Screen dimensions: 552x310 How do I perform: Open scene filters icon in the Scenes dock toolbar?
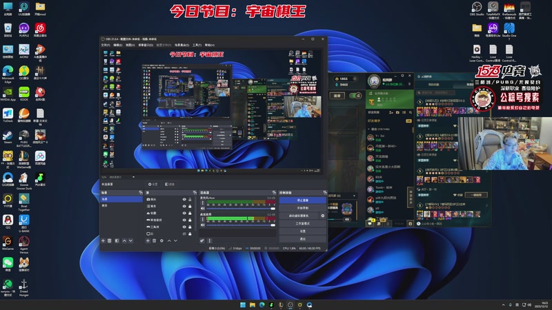click(x=117, y=240)
